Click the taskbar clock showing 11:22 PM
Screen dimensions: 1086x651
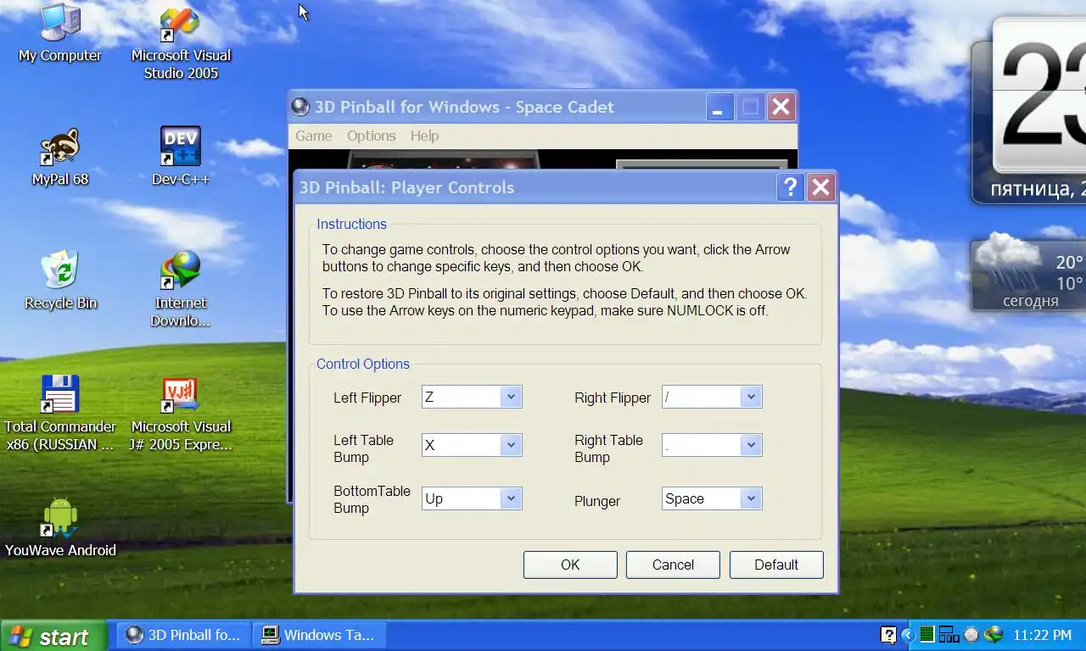[x=1043, y=635]
